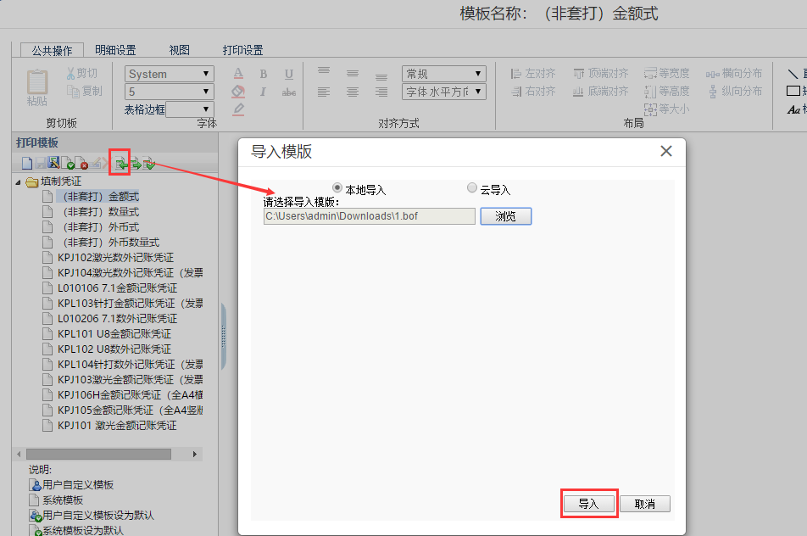Toggle italic I formatting
The height and width of the screenshot is (536, 807).
click(x=263, y=92)
